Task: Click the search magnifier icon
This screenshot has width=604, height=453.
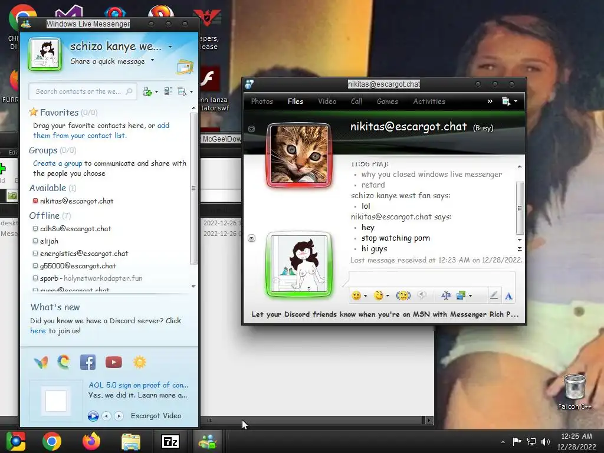Action: click(x=129, y=91)
